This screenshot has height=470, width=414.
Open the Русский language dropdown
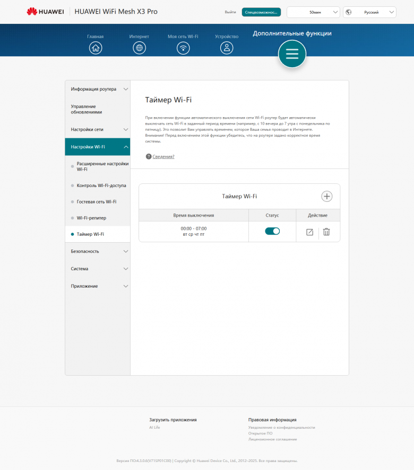[369, 12]
